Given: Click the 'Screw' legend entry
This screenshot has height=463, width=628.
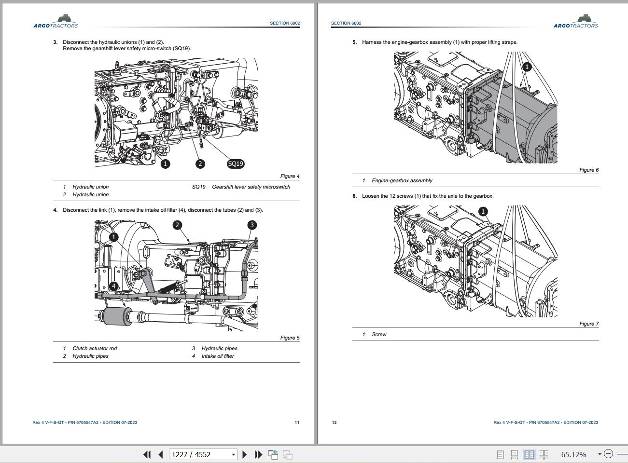Looking at the screenshot, I should [x=379, y=334].
